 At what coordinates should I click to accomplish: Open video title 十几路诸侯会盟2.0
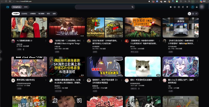click(24, 41)
